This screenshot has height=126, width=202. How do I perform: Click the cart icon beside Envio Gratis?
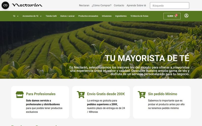click(x=81, y=94)
